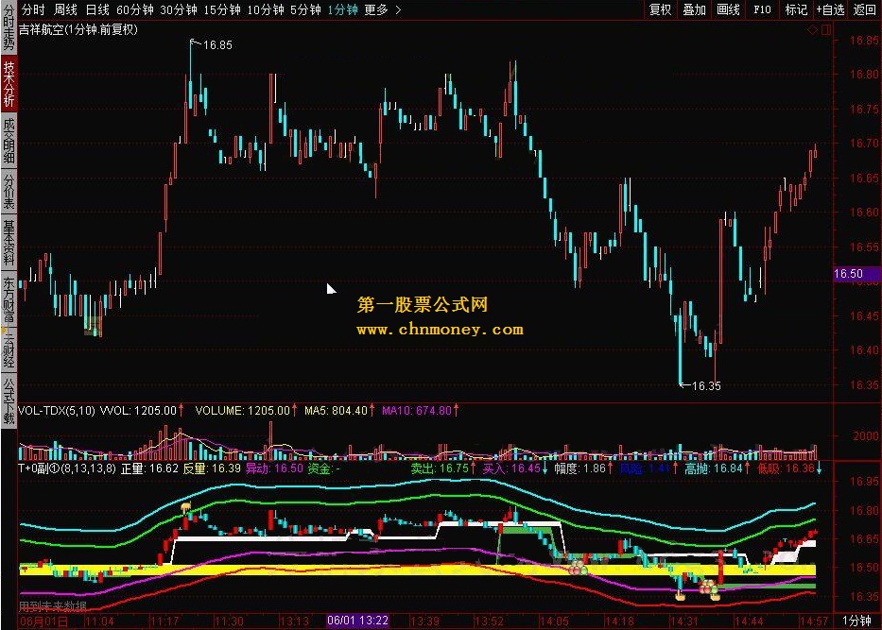The height and width of the screenshot is (630, 882).
Task: Click the 标记 mark button
Action: 796,9
